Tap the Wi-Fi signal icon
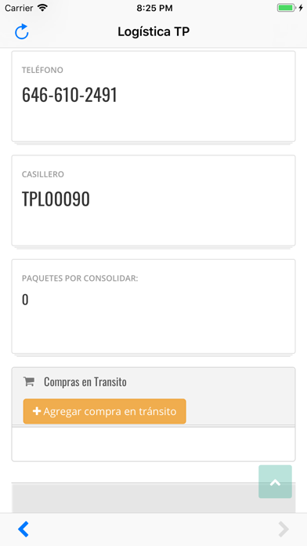Screen dimensions: 307x546 42,8
